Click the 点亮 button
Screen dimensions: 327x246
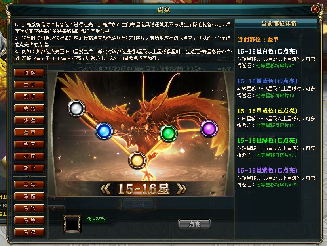[x=194, y=224]
